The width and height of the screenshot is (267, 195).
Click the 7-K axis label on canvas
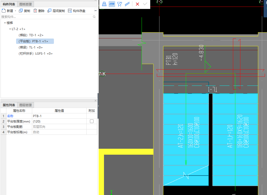coord(102,74)
